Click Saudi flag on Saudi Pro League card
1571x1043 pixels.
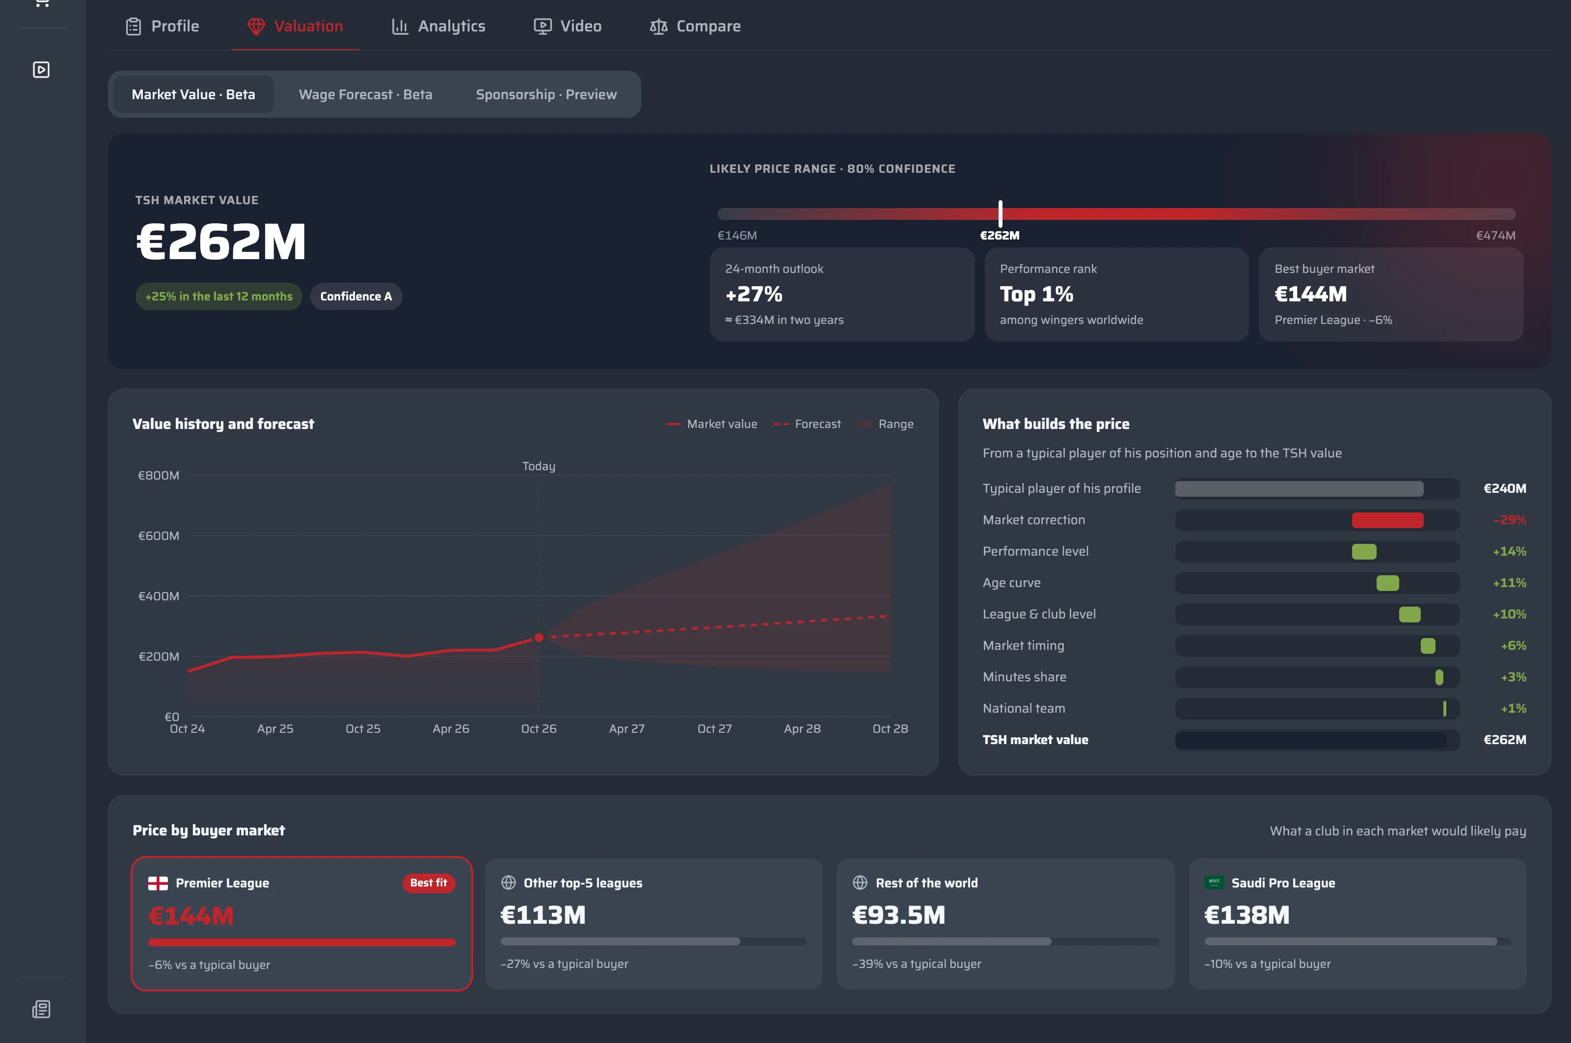pyautogui.click(x=1215, y=883)
